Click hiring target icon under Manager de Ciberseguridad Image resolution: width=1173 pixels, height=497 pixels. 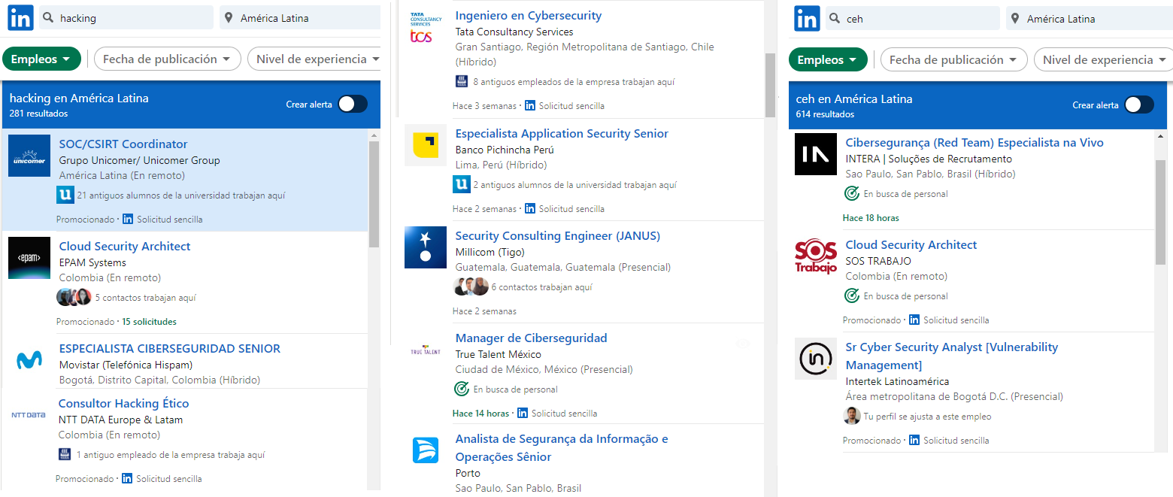click(462, 389)
